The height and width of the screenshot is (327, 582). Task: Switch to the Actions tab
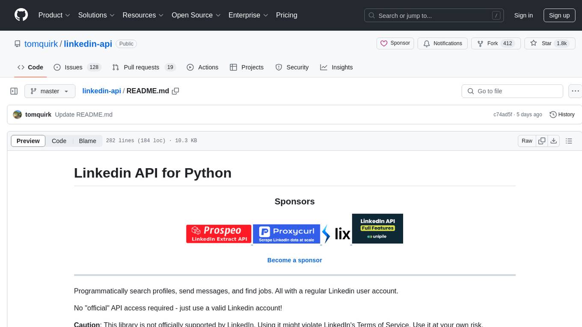click(203, 67)
